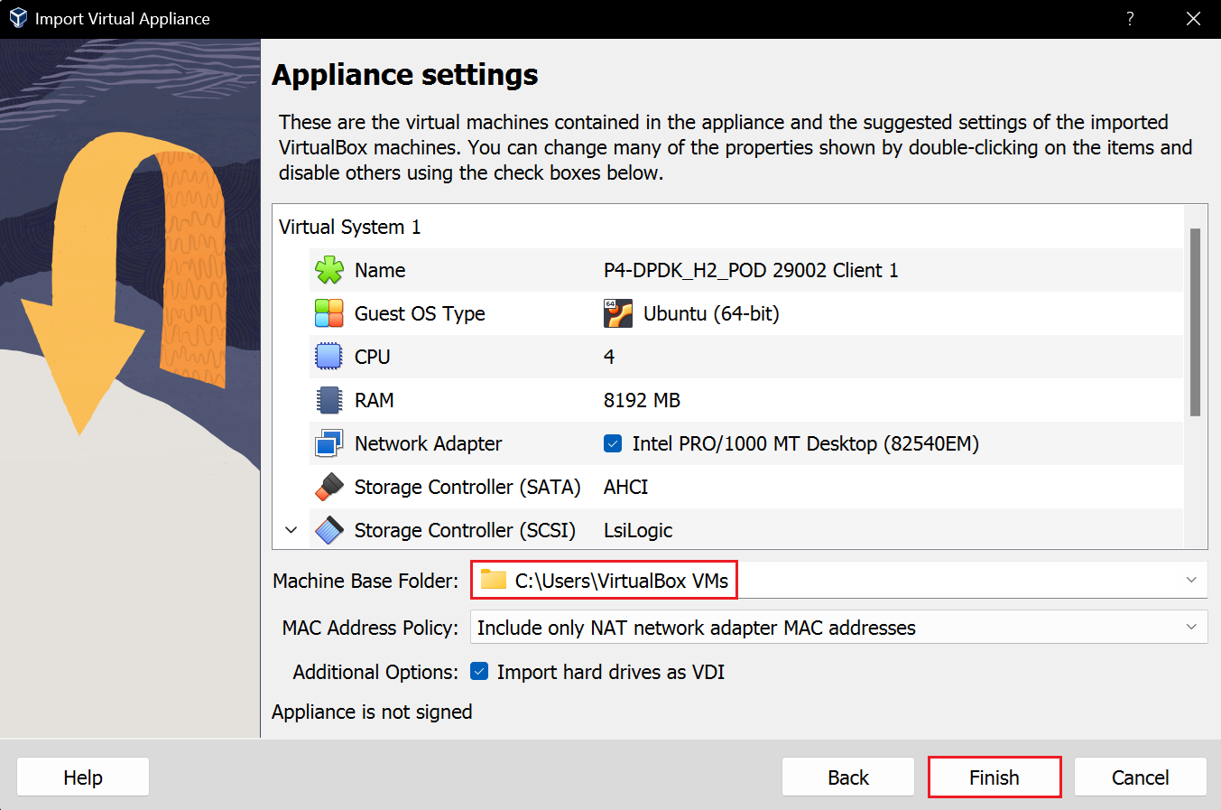Click the Network Adapter row label
Screen dimensions: 1221x810
point(428,443)
